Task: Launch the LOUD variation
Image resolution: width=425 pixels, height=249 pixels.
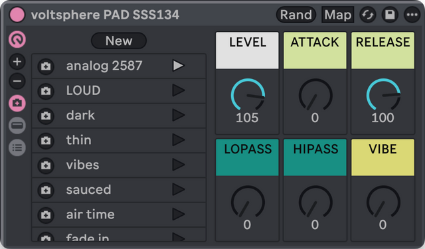Action: (x=179, y=90)
